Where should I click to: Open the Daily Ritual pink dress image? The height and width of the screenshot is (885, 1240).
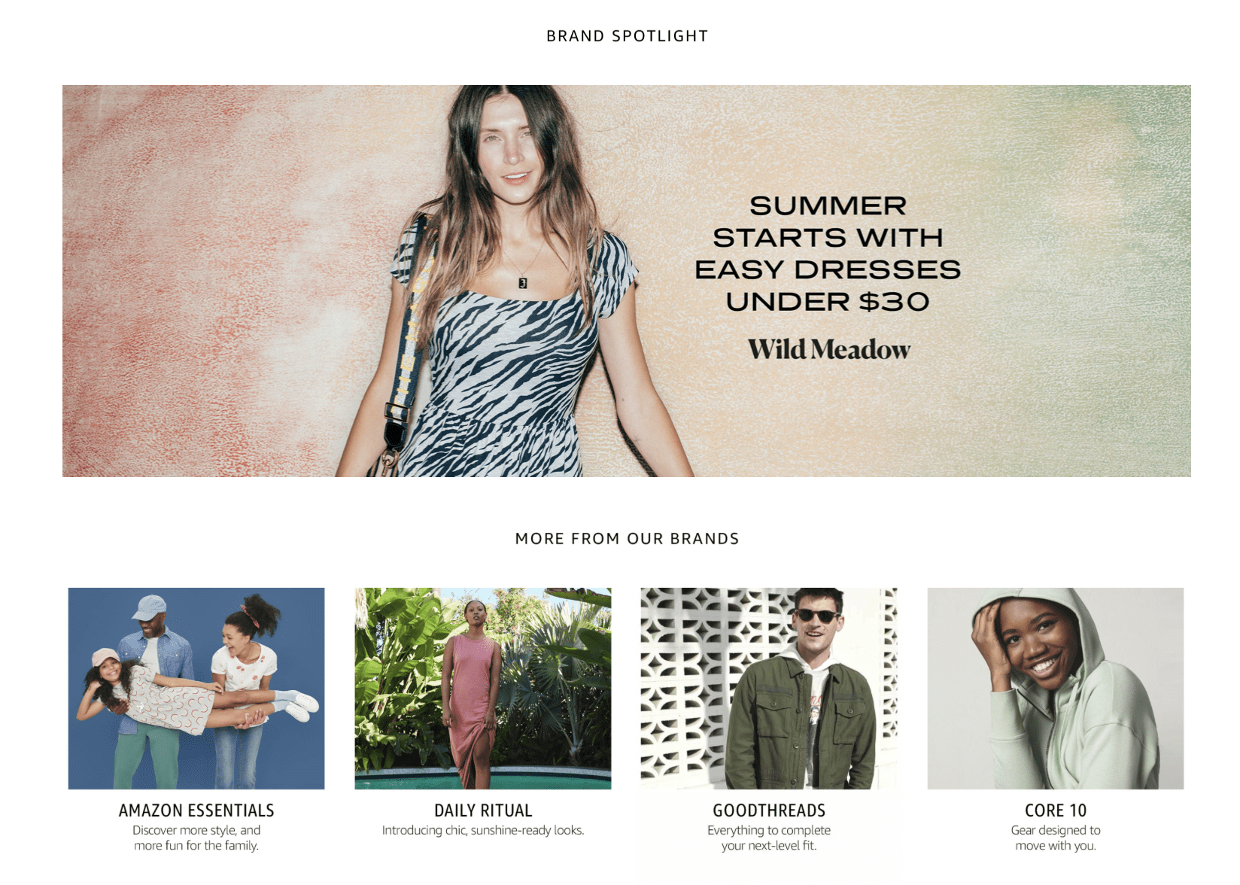[483, 689]
